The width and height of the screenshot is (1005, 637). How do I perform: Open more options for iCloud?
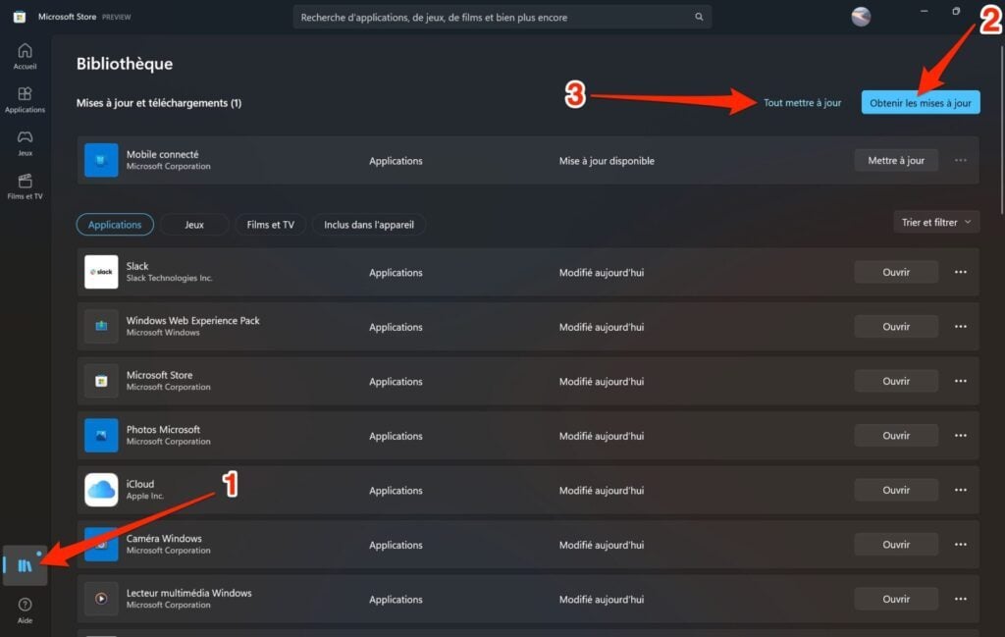pos(960,490)
